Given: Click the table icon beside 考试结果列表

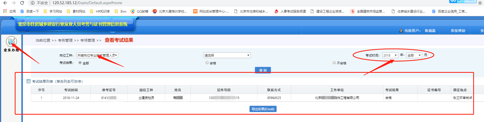Looking at the screenshot, I should (28, 81).
